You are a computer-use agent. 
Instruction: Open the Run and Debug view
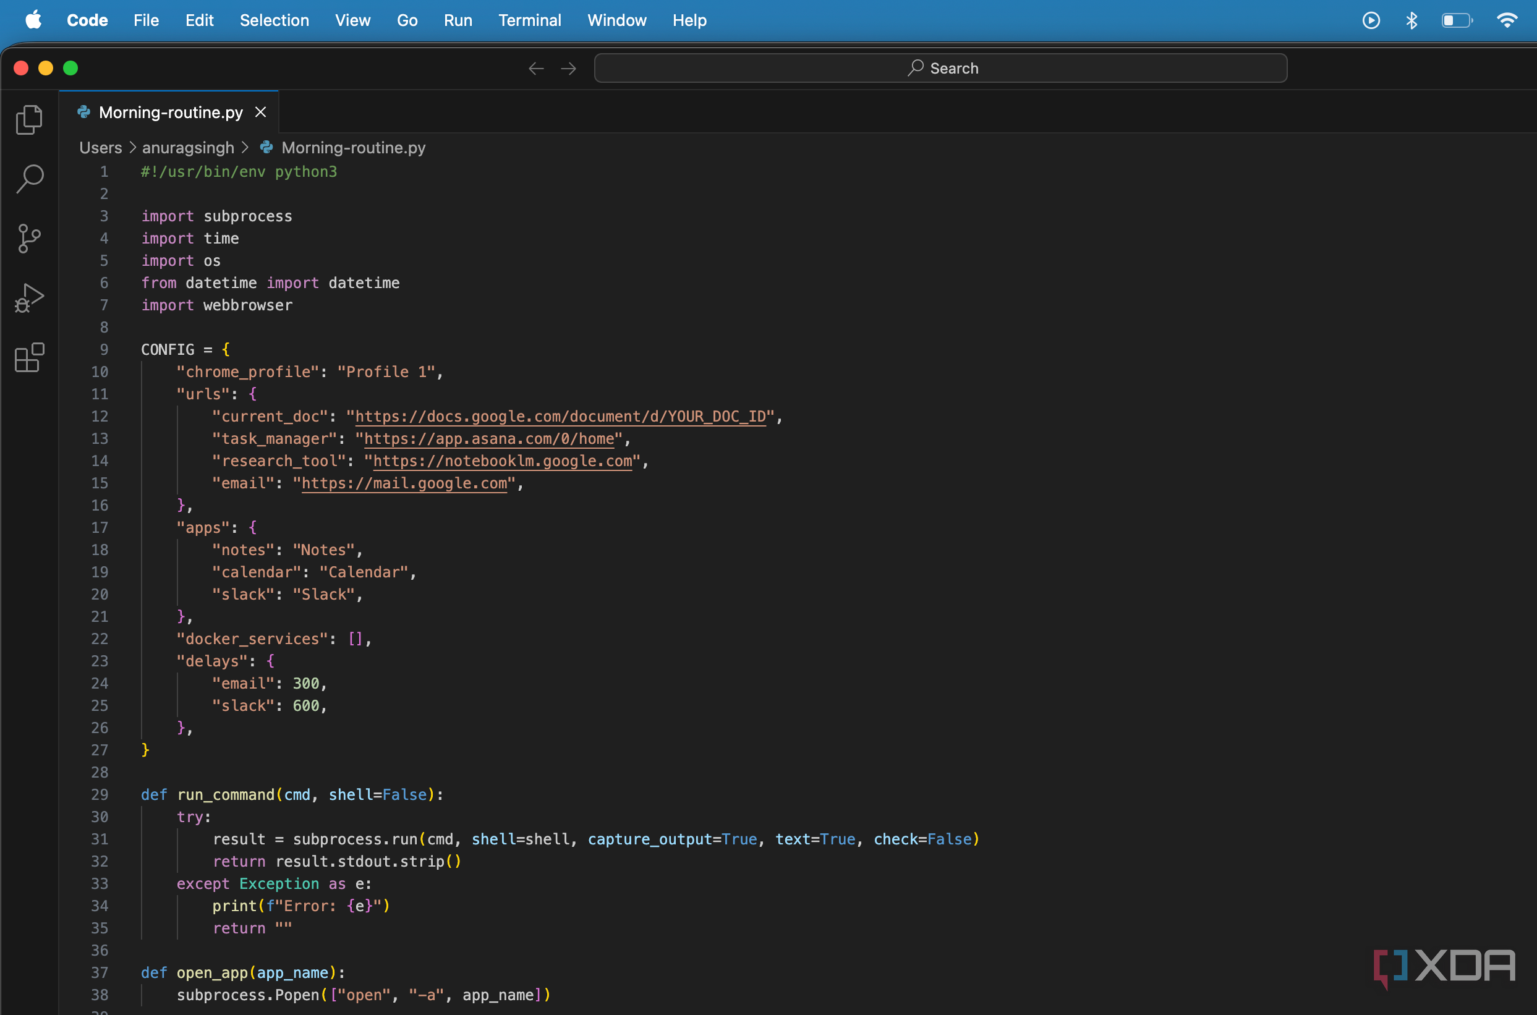click(x=29, y=298)
